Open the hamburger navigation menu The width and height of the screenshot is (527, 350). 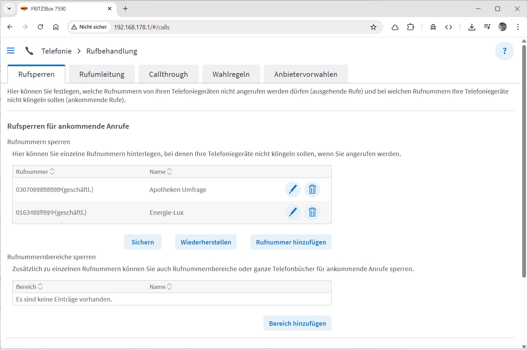click(x=11, y=51)
